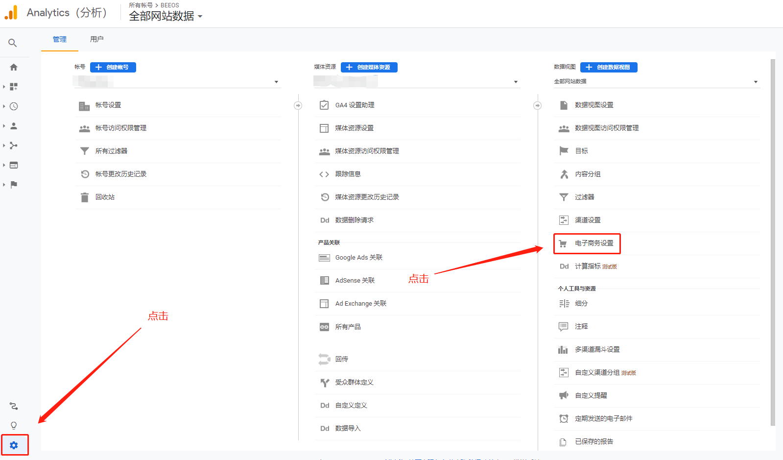
Task: Click the 所有帐号 > BEEOS breadcrumb
Action: pyautogui.click(x=154, y=5)
